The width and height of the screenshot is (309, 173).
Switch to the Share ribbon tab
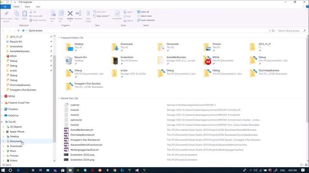pos(28,7)
